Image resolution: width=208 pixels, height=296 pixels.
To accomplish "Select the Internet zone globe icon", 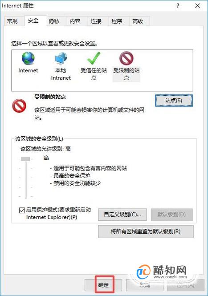I will coord(28,58).
